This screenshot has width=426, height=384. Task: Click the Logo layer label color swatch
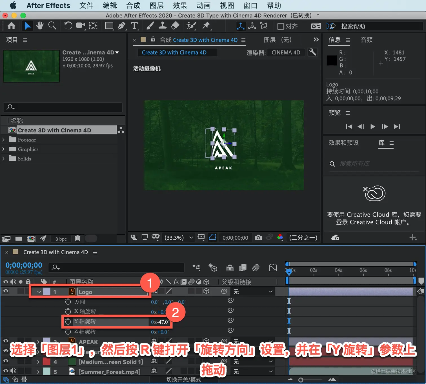pyautogui.click(x=46, y=292)
